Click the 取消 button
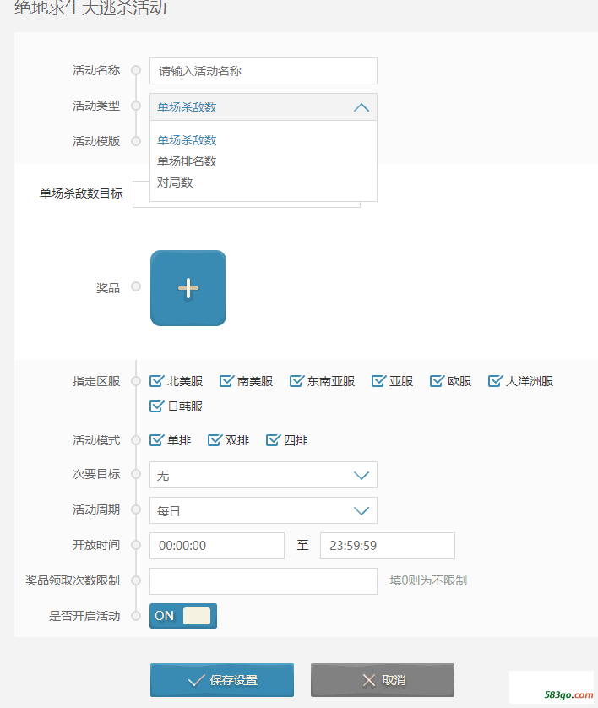598x708 pixels. pyautogui.click(x=383, y=680)
